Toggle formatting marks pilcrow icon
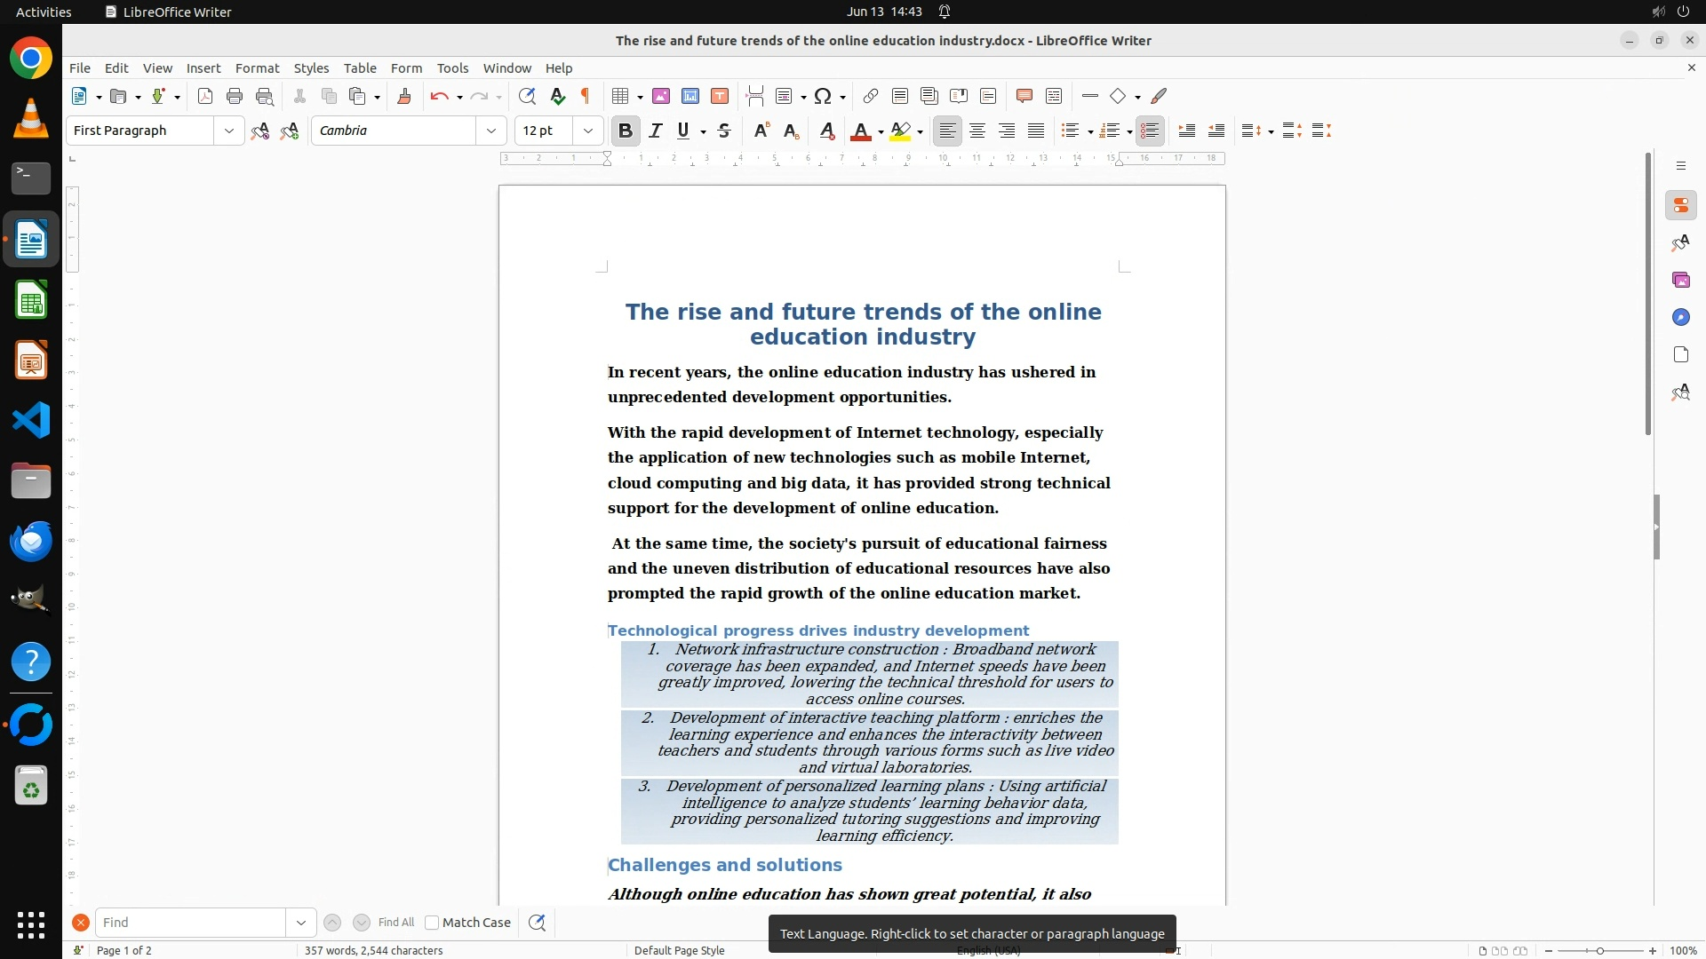This screenshot has width=1706, height=959. 586,97
